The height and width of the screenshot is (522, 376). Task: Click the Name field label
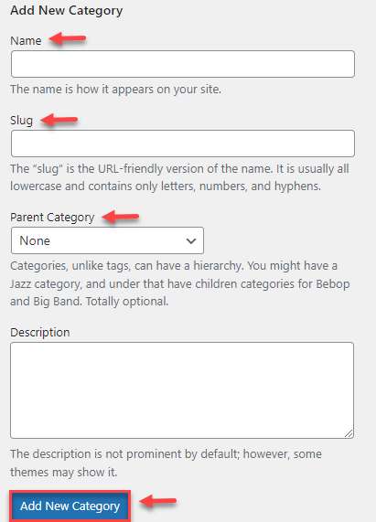point(26,40)
